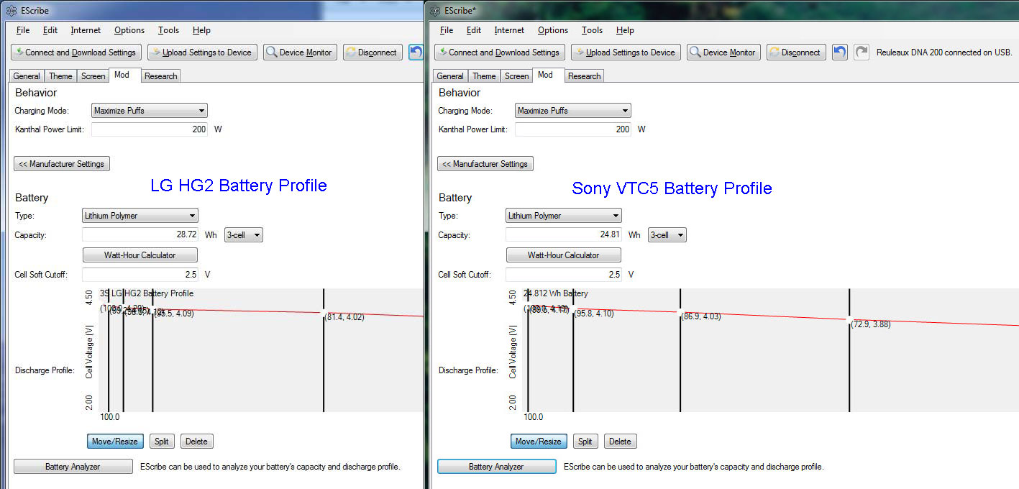
Task: Open Watt-Hour Calculator in the left window
Action: coord(140,255)
